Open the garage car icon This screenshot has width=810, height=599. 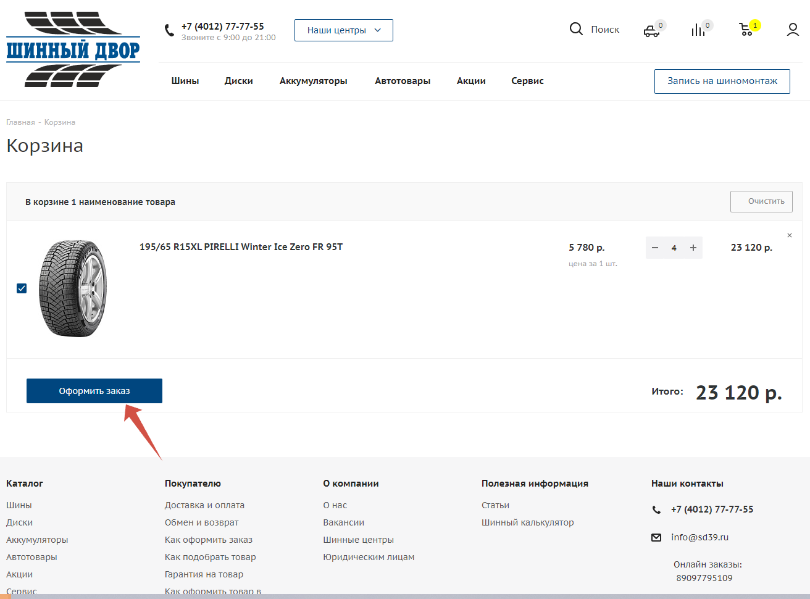(x=651, y=30)
